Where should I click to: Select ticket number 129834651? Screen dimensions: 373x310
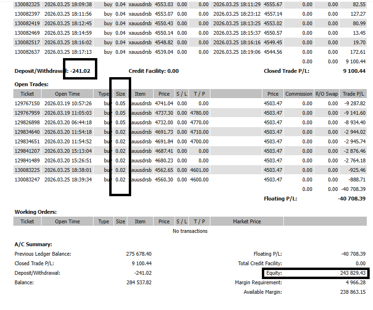coord(27,141)
